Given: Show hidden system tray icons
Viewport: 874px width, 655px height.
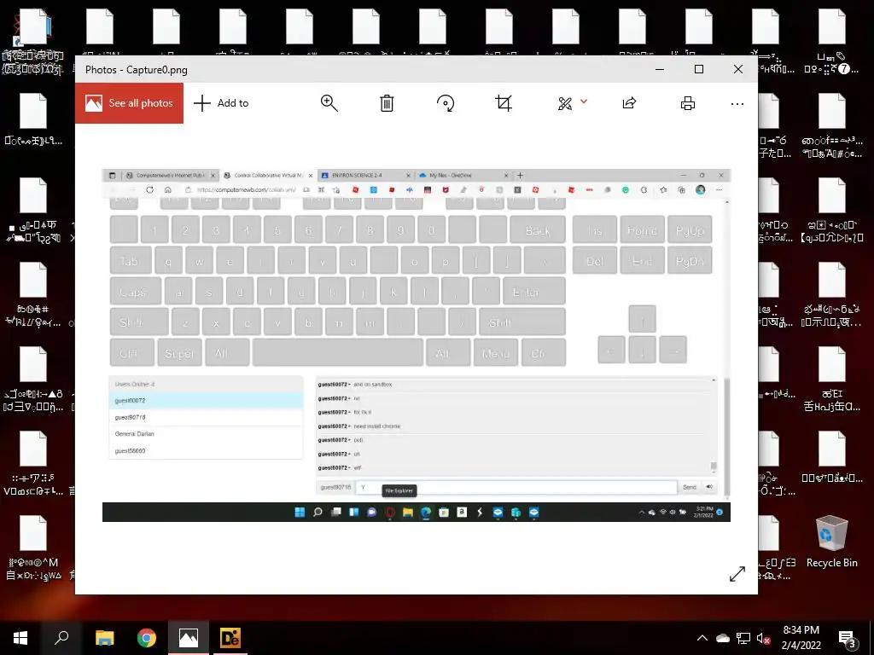Looking at the screenshot, I should (x=702, y=638).
